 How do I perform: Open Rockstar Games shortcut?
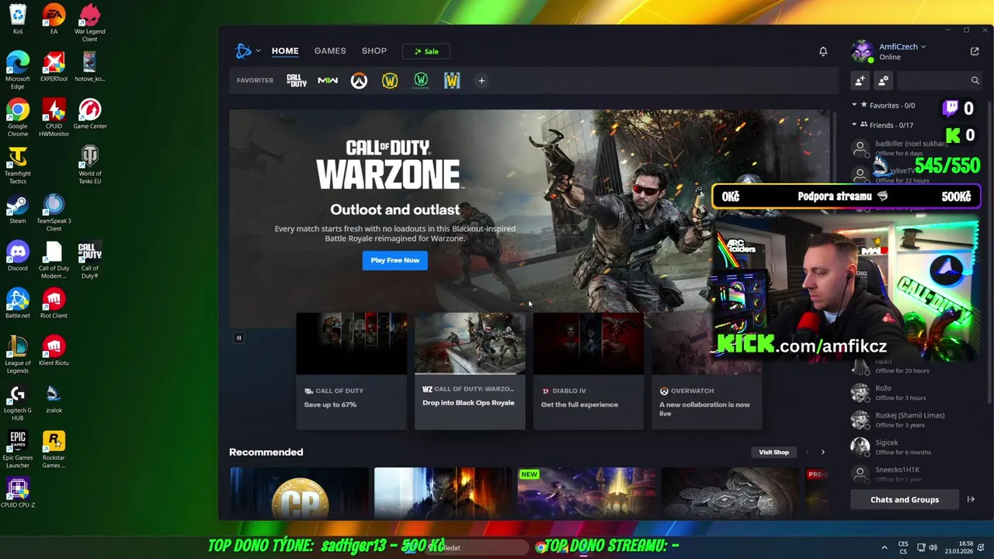pyautogui.click(x=54, y=450)
